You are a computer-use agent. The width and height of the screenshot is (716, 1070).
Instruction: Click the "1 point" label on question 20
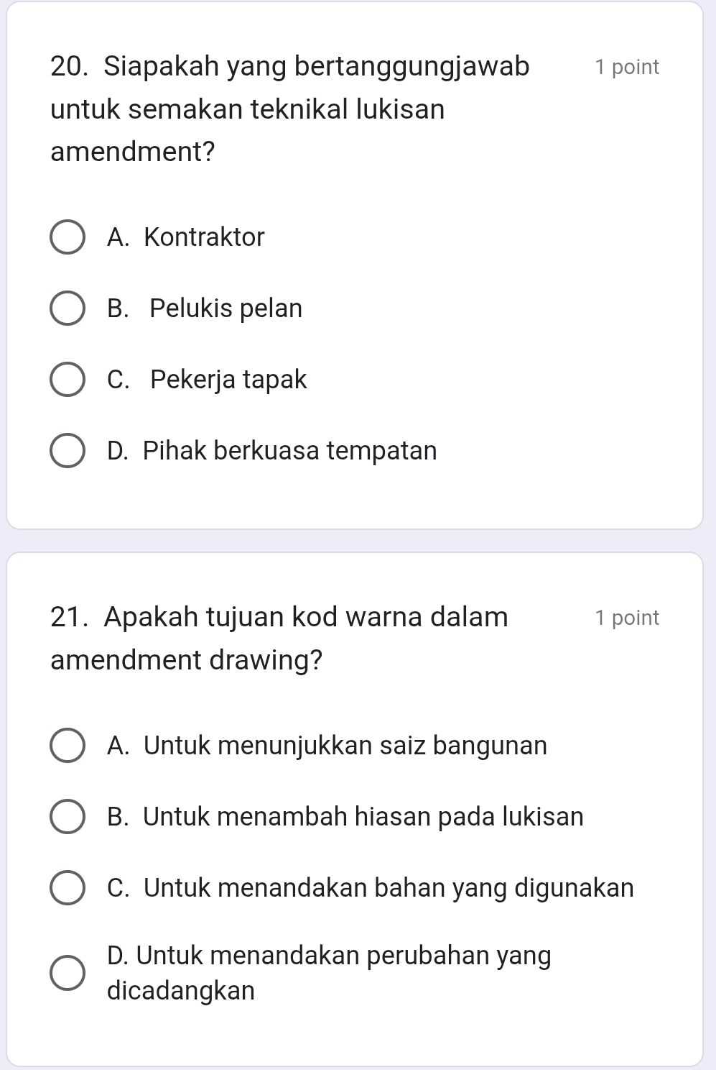[626, 67]
